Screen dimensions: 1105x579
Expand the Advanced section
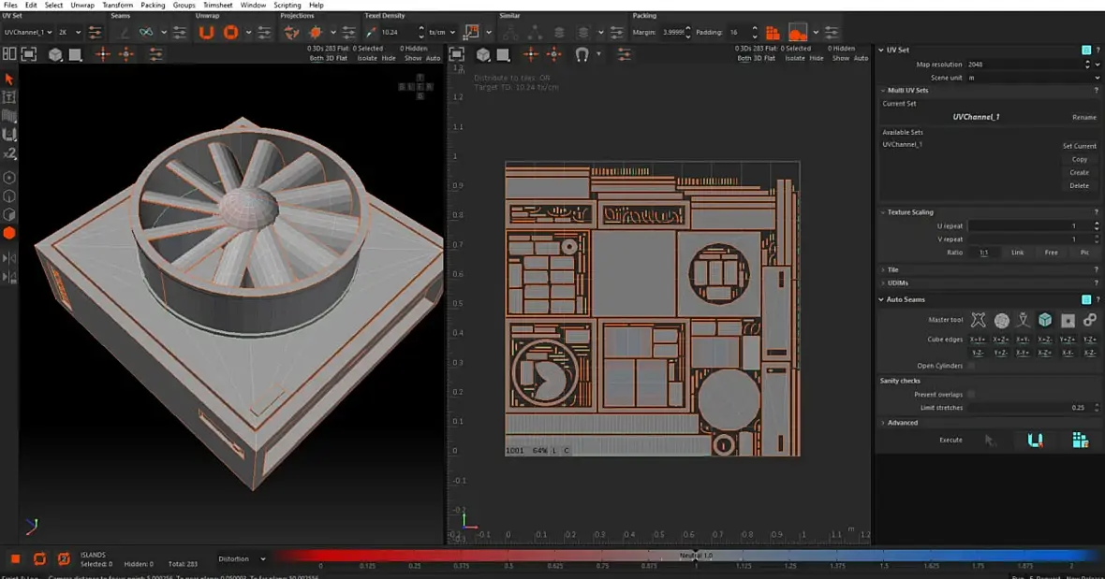(903, 423)
